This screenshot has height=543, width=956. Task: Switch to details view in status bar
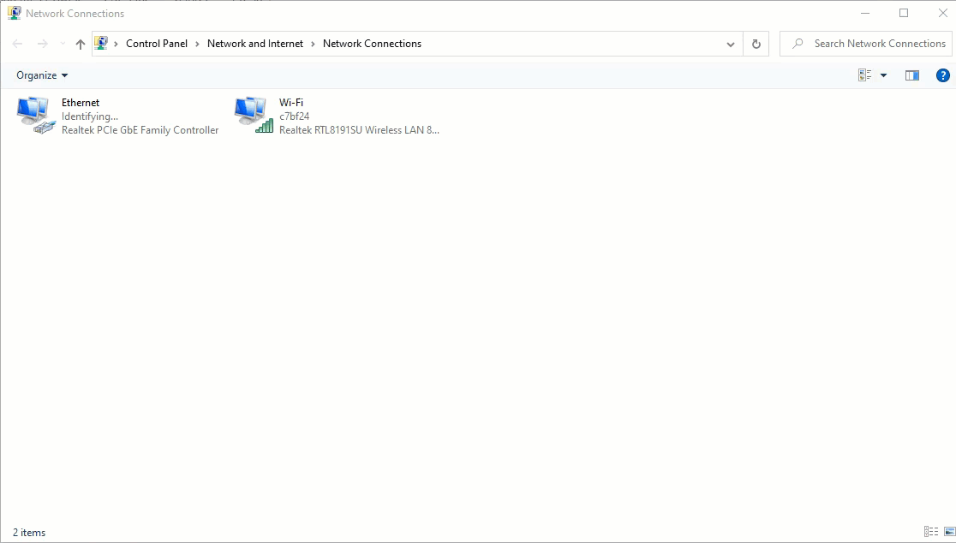[931, 532]
